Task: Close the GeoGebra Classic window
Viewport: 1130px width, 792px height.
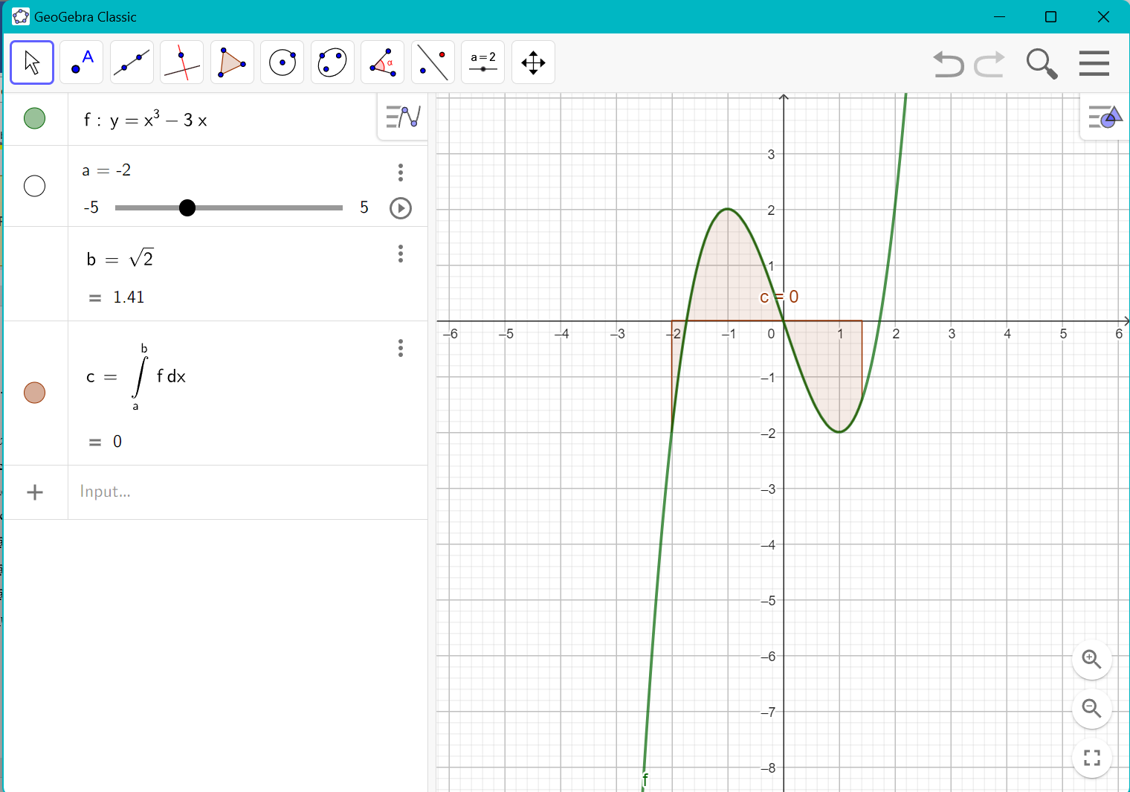Action: coord(1103,17)
